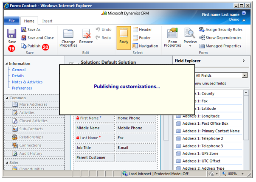This screenshot has width=256, height=182.
Task: Select the Header section option
Action: (142, 30)
